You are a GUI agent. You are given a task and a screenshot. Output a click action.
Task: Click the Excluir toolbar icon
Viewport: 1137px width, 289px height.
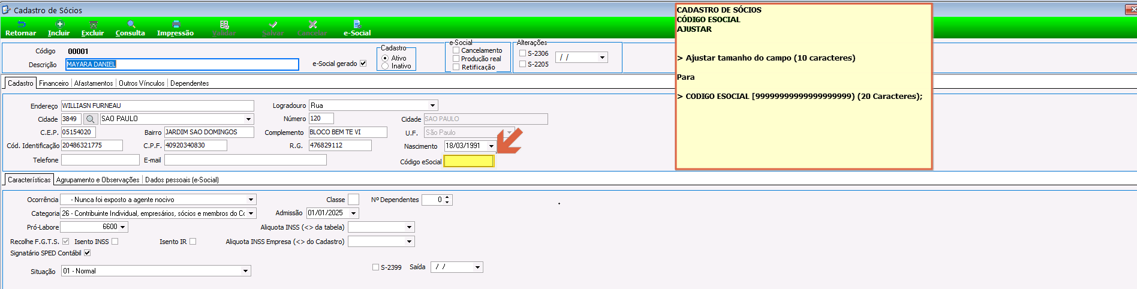94,25
